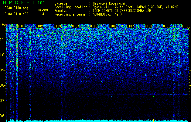
Task: Go to time marker 0109
Action: tap(167, 26)
